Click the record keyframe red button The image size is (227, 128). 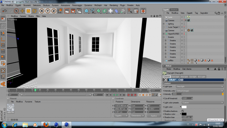[x=128, y=95]
